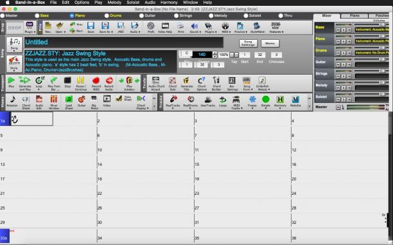
Task: Open the Options menu
Action: tap(82, 3)
